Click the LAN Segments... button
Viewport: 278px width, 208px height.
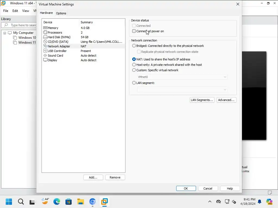point(202,100)
